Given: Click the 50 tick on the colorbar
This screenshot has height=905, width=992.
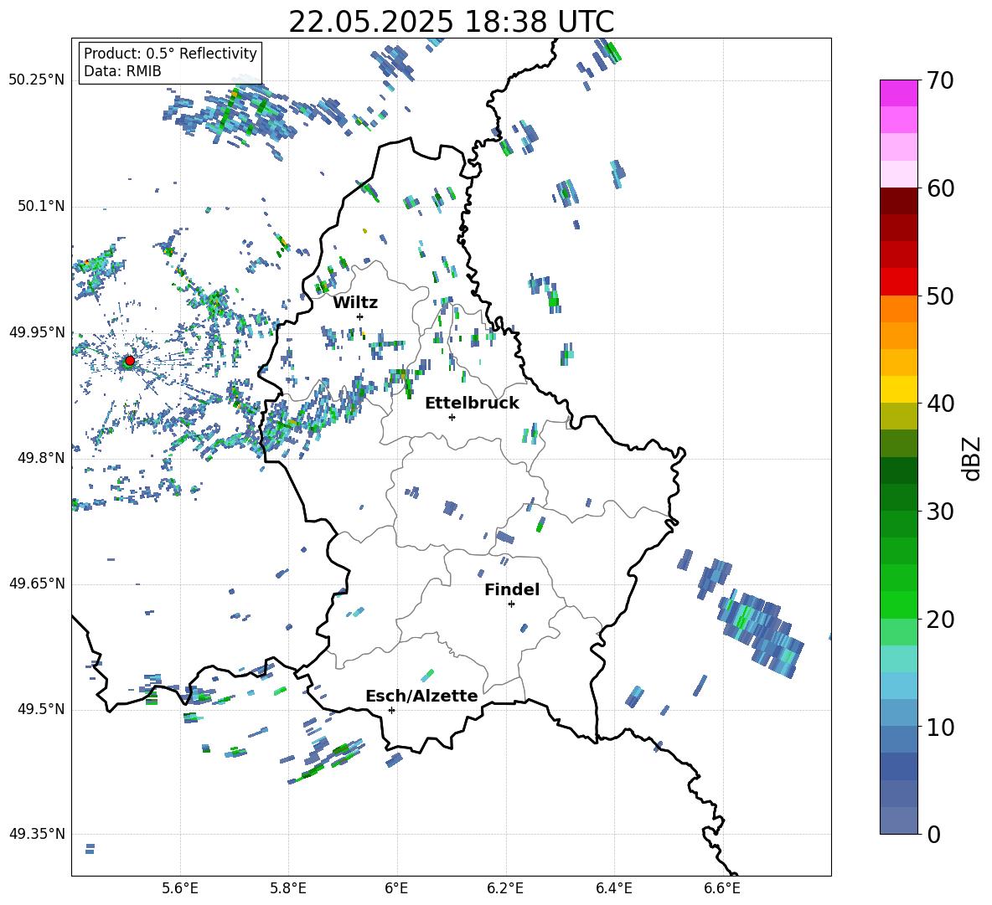Looking at the screenshot, I should [x=940, y=296].
